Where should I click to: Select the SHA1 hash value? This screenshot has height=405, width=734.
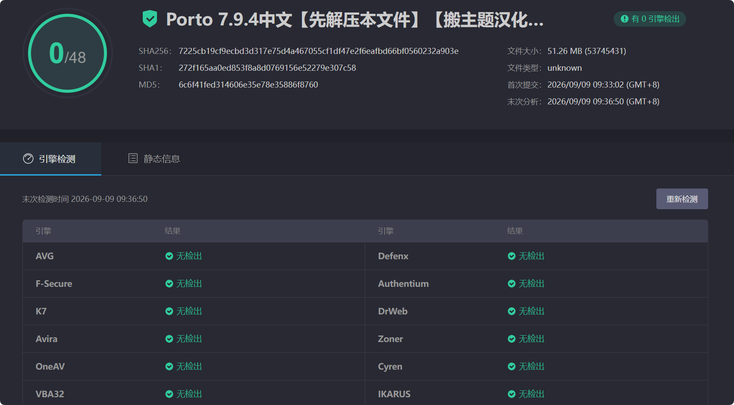(267, 68)
